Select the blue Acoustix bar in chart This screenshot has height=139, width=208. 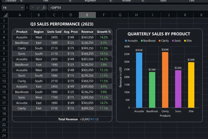139,80
